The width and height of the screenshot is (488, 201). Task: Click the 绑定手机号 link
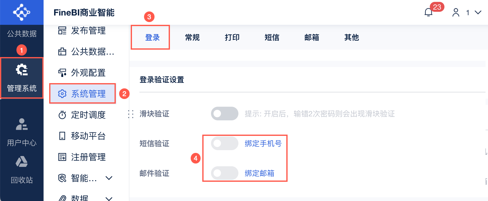263,144
